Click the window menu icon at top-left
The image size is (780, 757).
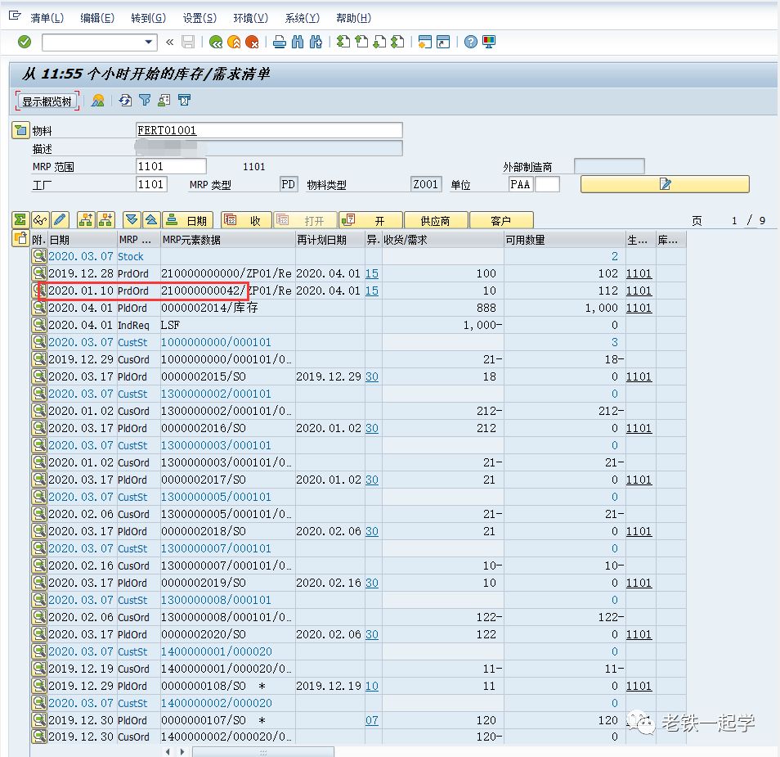coord(15,16)
